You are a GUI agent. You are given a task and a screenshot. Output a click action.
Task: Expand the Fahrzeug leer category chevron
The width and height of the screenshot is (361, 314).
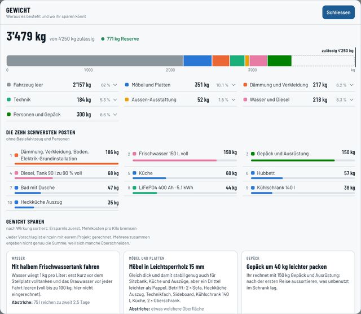(115, 85)
